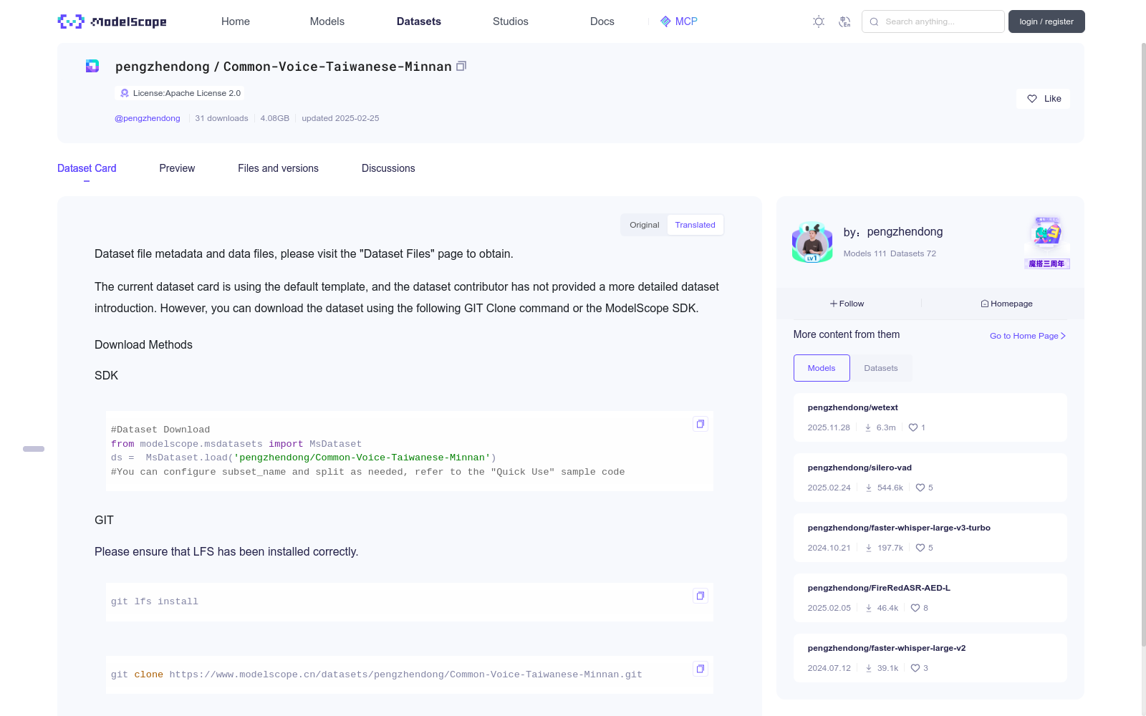Copy the SDK code snippet
1146x716 pixels.
click(700, 424)
